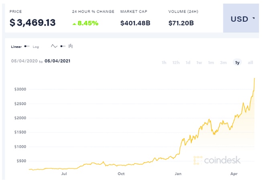Show the all-time price range

(x=251, y=63)
